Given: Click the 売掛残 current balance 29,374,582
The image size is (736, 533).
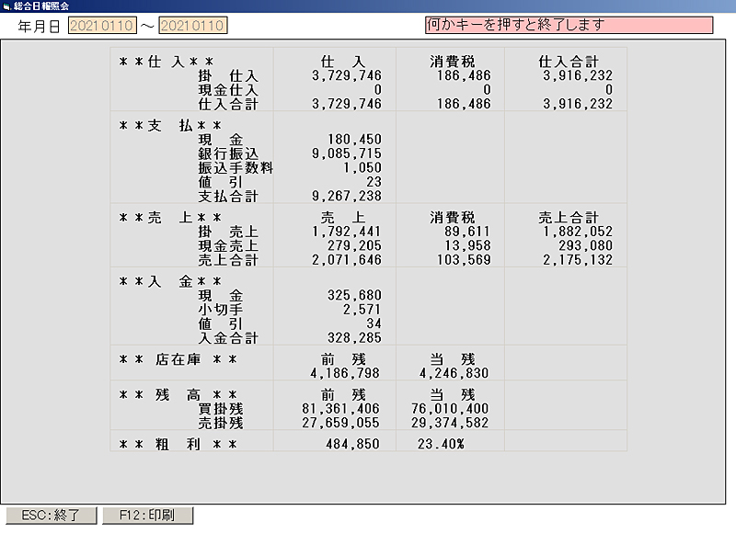Looking at the screenshot, I should click(451, 423).
